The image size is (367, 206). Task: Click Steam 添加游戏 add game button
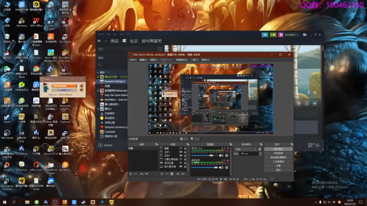(106, 145)
